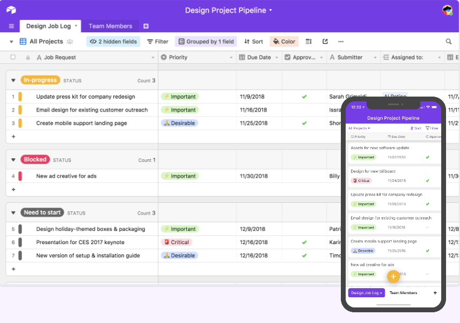
Task: Open the three-dots more options menu
Action: [341, 41]
